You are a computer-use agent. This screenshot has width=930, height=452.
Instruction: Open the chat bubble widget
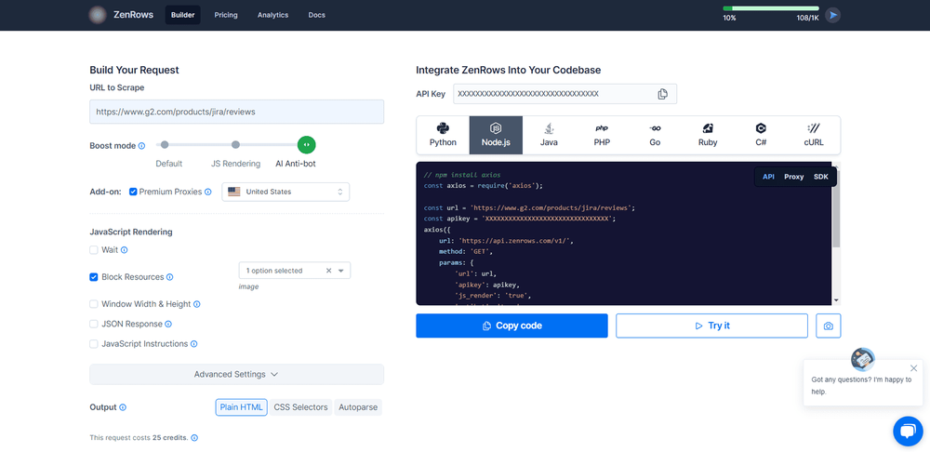pyautogui.click(x=908, y=432)
